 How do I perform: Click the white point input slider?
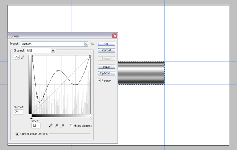pos(91,118)
